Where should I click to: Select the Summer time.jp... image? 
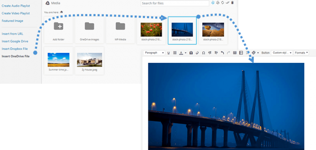(58, 61)
